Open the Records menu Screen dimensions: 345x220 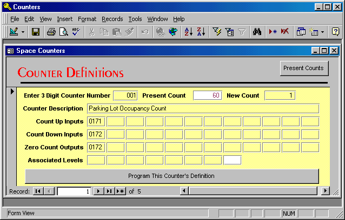click(x=112, y=19)
